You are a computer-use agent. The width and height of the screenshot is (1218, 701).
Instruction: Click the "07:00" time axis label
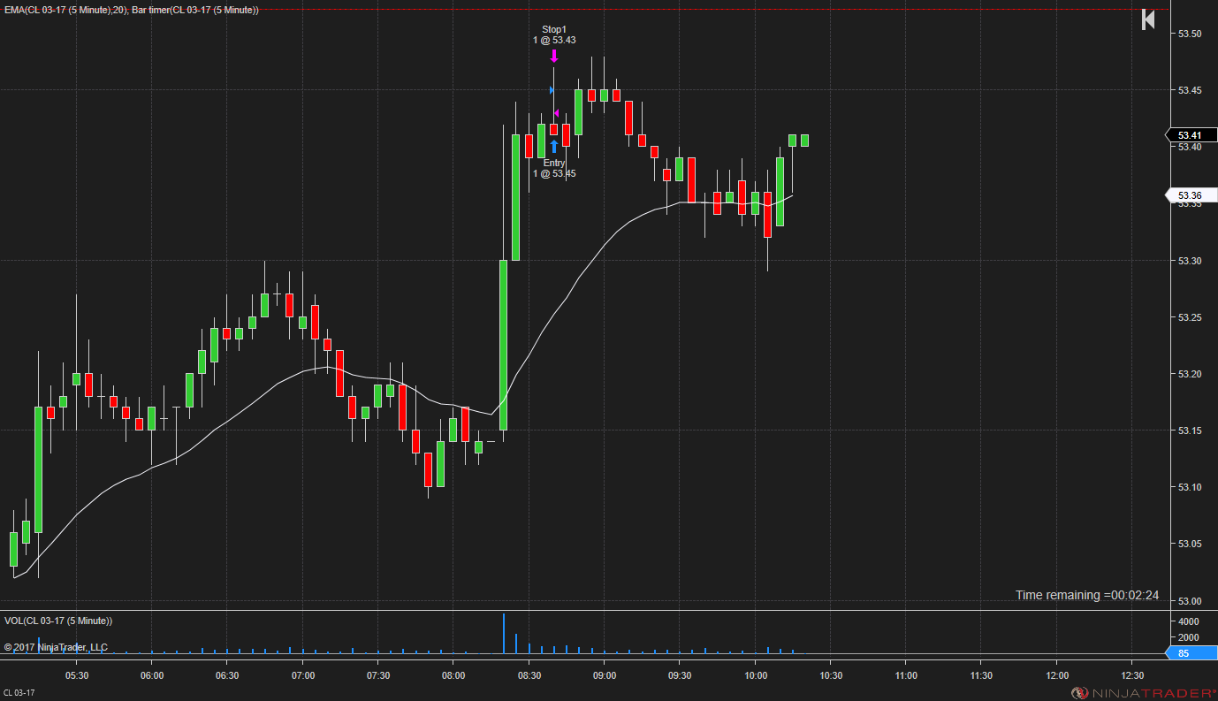[303, 675]
